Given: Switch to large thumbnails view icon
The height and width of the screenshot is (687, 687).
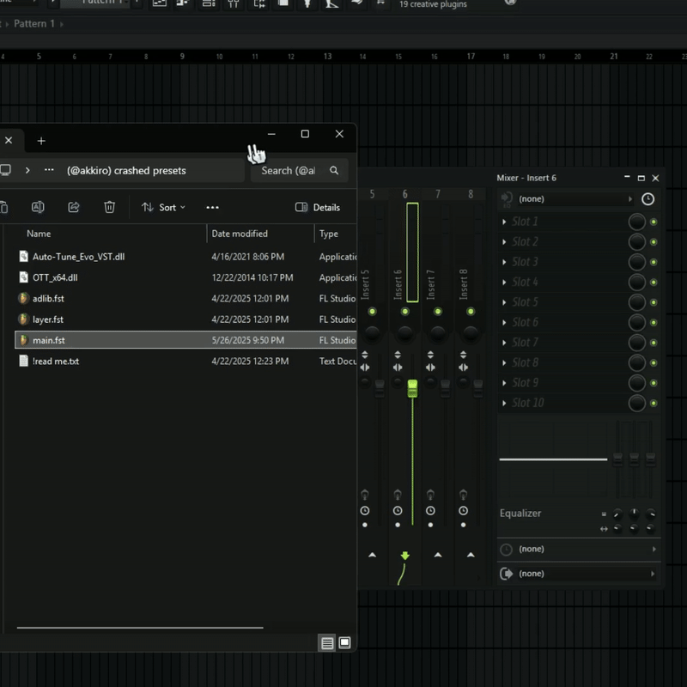Looking at the screenshot, I should coord(344,642).
